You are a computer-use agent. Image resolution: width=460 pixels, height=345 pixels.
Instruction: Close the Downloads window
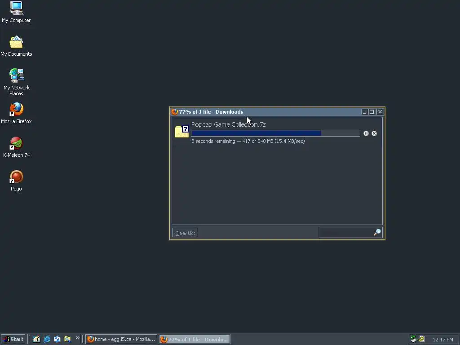380,112
